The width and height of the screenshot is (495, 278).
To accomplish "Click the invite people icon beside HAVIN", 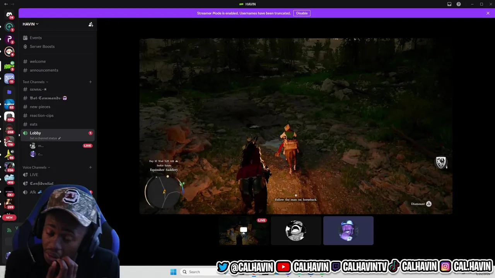I will (90, 24).
